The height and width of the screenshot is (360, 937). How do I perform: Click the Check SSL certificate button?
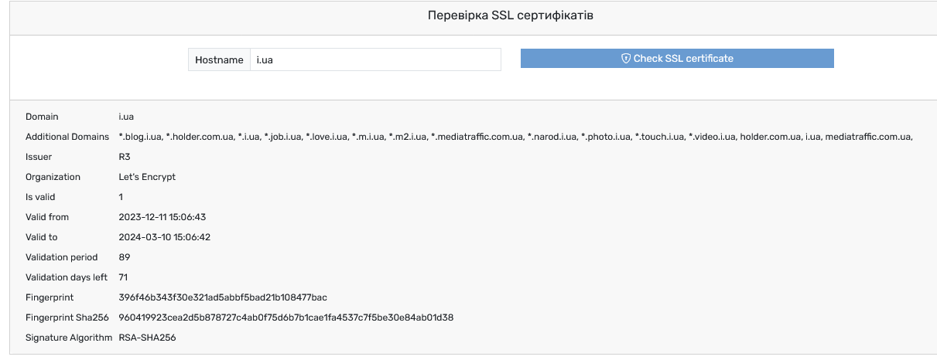point(677,59)
